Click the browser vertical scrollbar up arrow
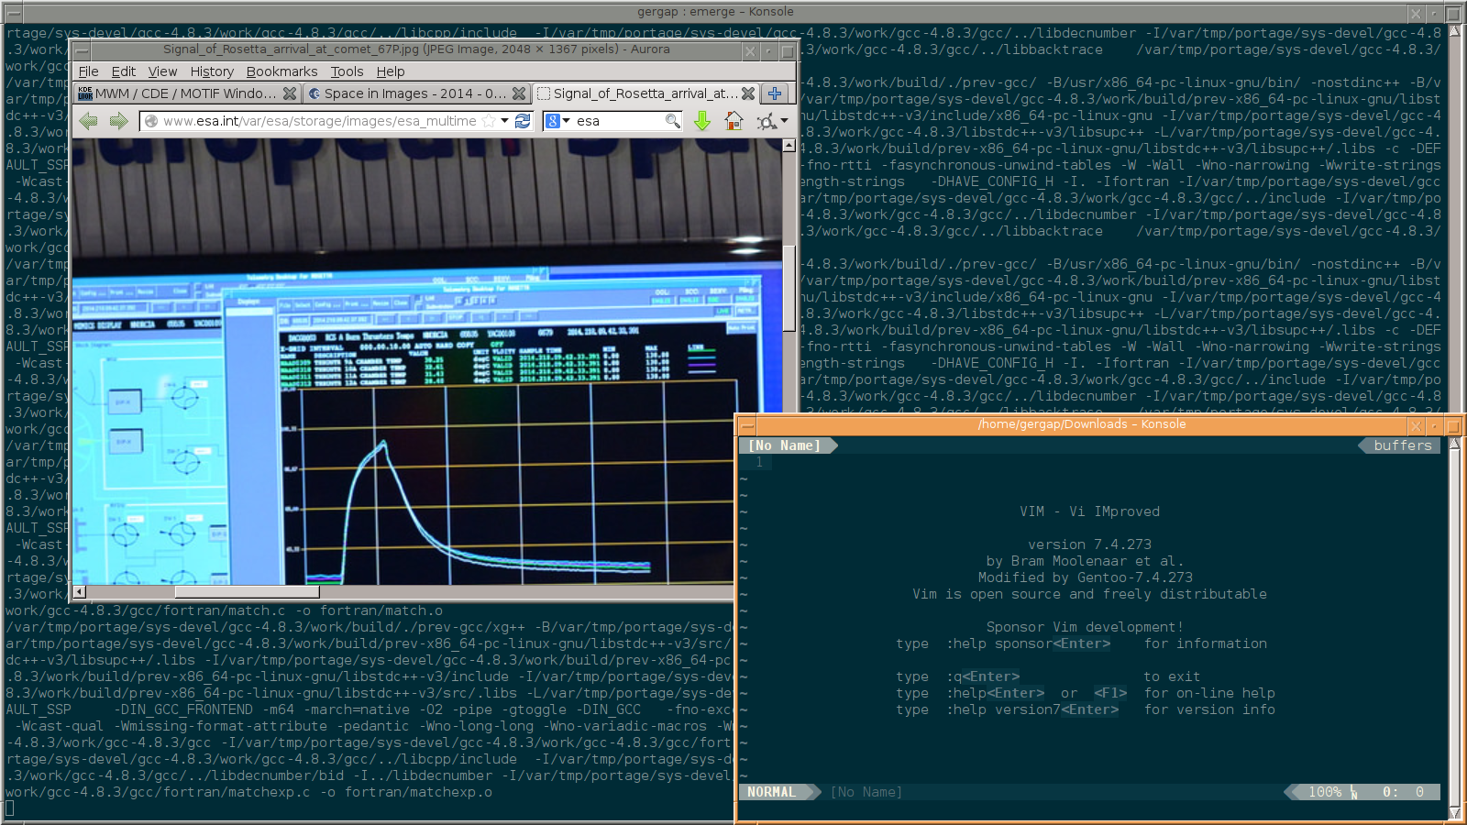This screenshot has width=1467, height=825. click(789, 146)
